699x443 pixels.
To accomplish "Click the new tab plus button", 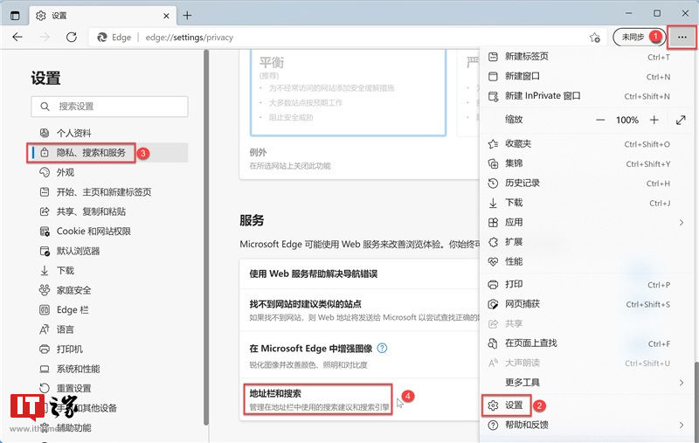I will pos(187,16).
